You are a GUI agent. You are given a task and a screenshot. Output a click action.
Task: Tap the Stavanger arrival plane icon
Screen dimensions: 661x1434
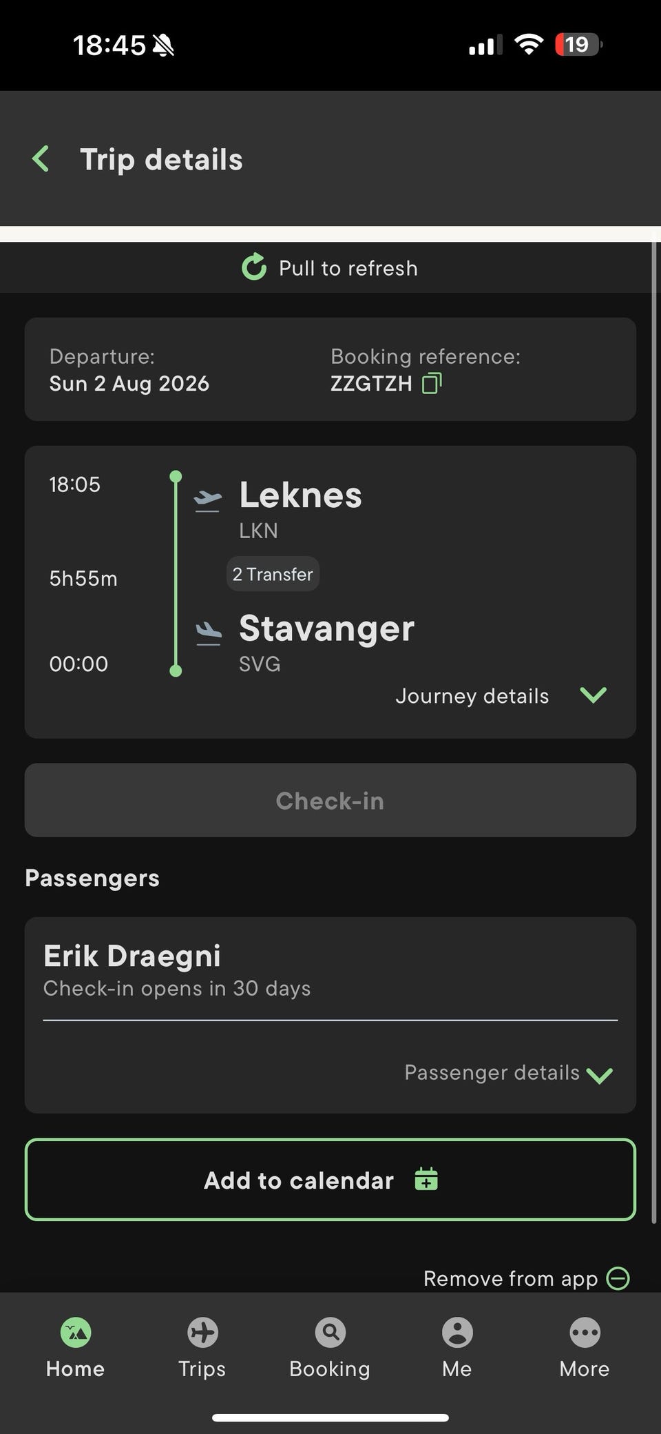point(208,633)
